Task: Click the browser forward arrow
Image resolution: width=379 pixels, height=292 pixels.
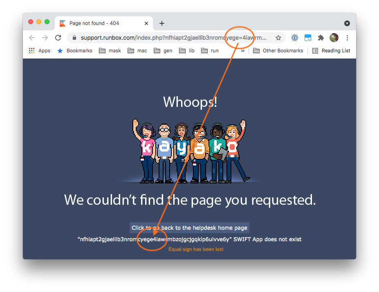Action: 45,38
